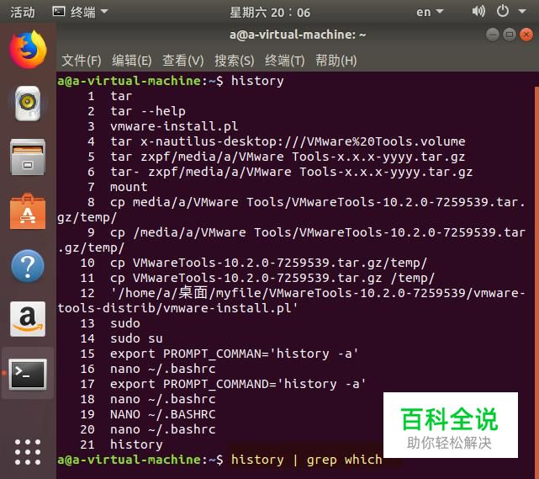Image resolution: width=539 pixels, height=479 pixels.
Task: Click the first 'history' command at top prompt
Action: (x=257, y=81)
